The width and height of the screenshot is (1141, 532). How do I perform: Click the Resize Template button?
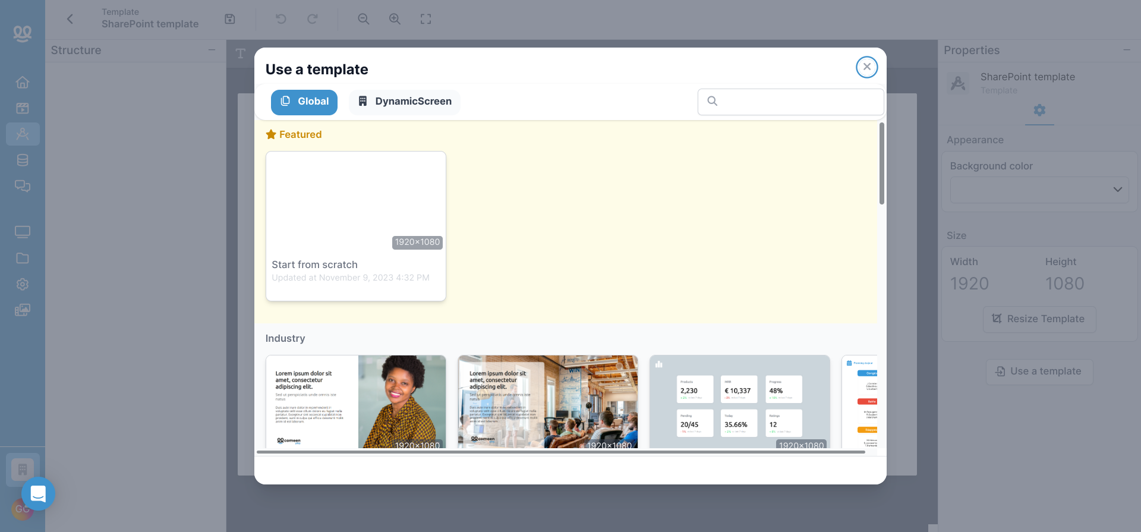point(1039,319)
